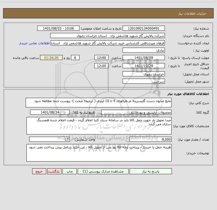This screenshot has width=217, height=210.
Task: Click the چاپ print button
Action: point(70,171)
